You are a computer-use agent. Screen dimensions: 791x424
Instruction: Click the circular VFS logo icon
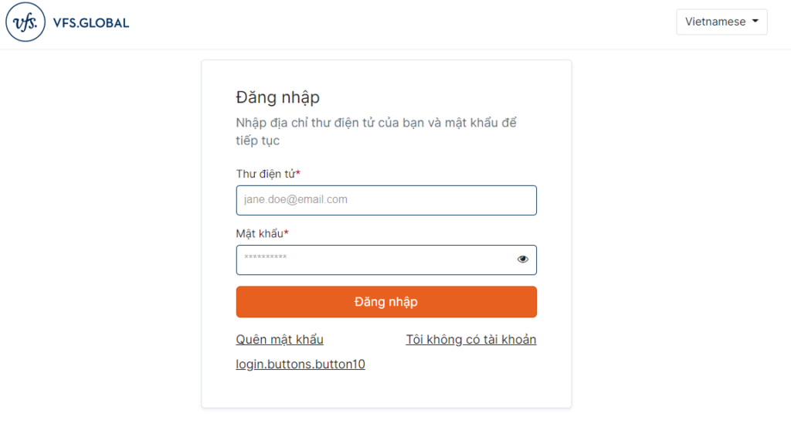[x=25, y=22]
